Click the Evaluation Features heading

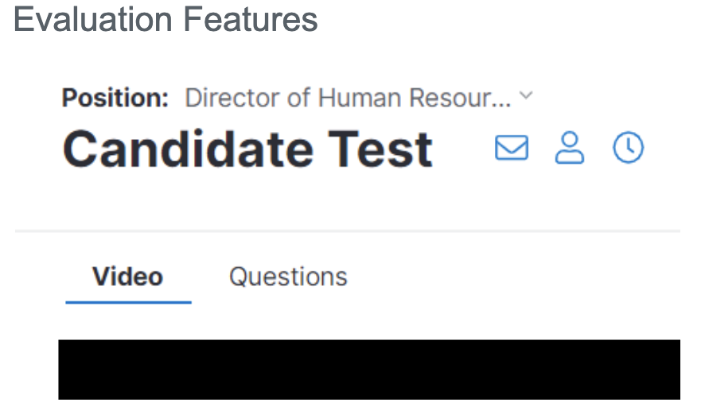(x=166, y=19)
